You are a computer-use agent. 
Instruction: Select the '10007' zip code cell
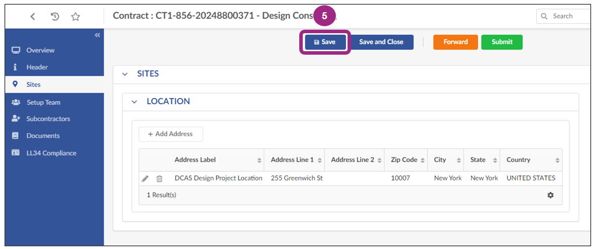pos(401,178)
